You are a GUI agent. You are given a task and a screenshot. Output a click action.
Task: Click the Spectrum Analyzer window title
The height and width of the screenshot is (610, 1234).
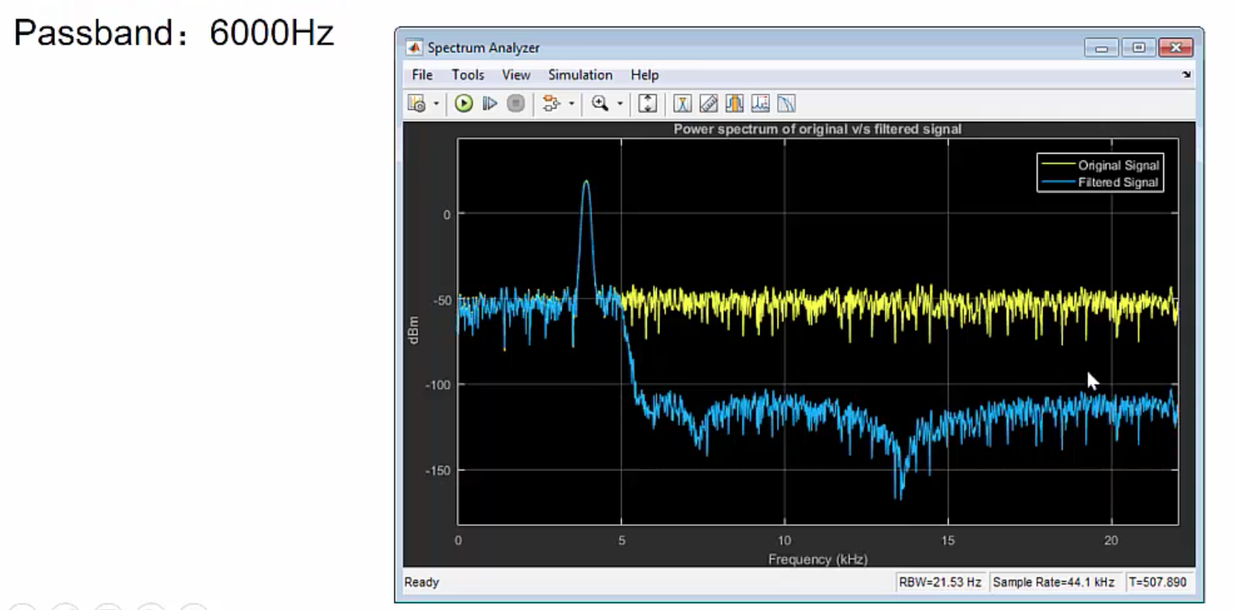pyautogui.click(x=483, y=48)
